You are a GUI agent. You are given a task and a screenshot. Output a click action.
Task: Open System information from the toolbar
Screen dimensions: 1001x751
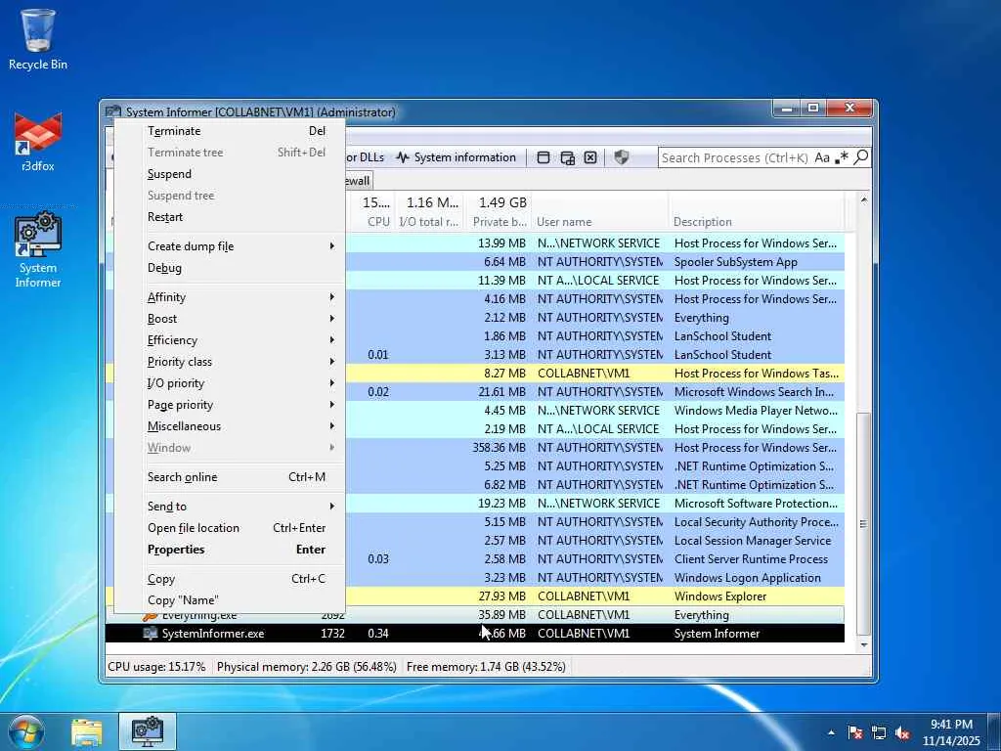coord(456,157)
